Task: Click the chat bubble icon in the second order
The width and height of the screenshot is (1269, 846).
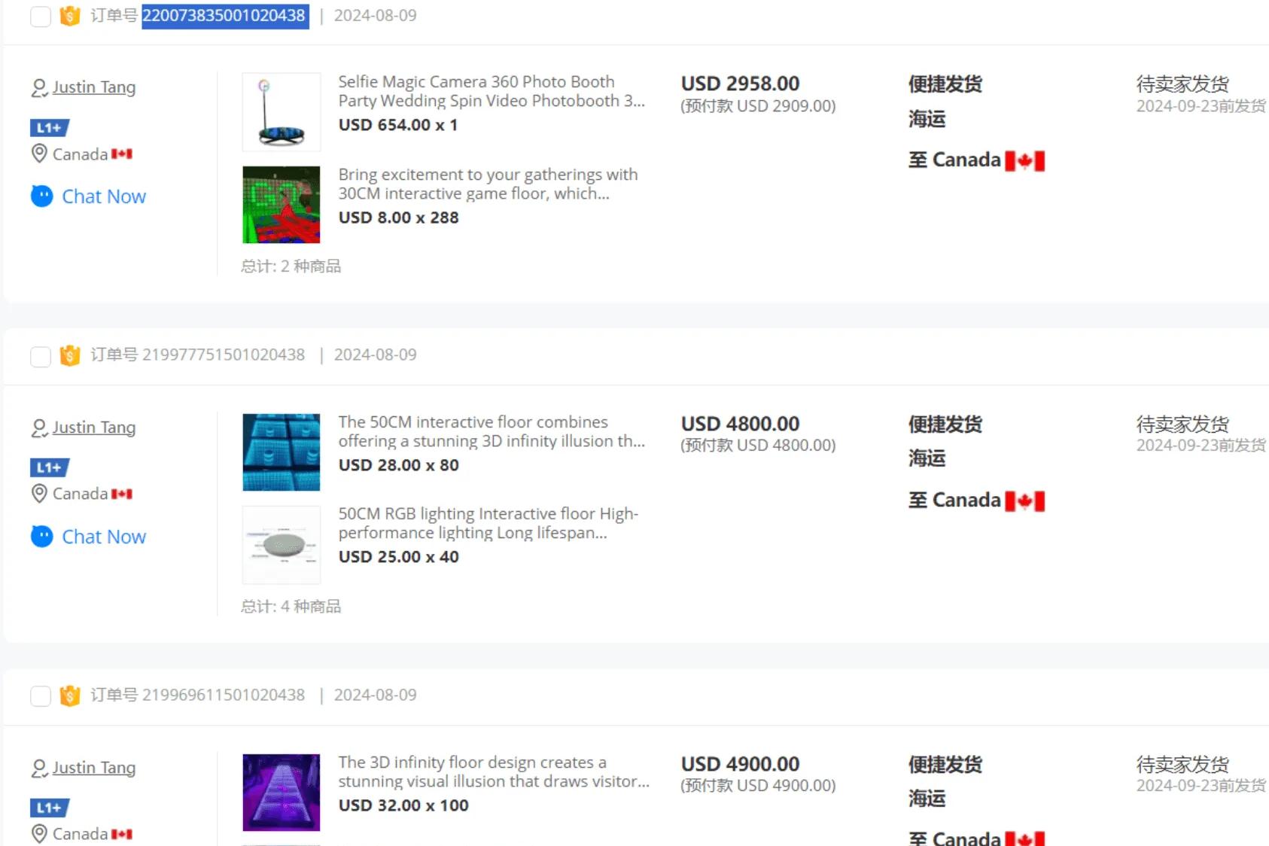Action: tap(42, 537)
